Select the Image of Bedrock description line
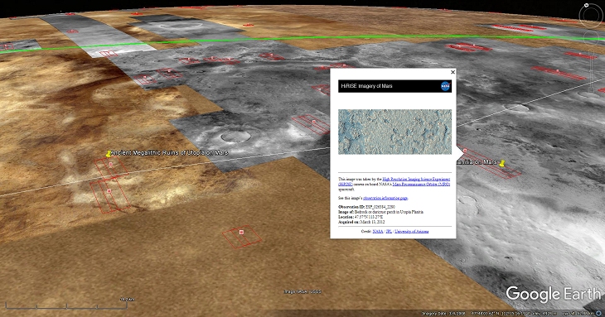Viewport: 605px width, 317px height. click(381, 212)
